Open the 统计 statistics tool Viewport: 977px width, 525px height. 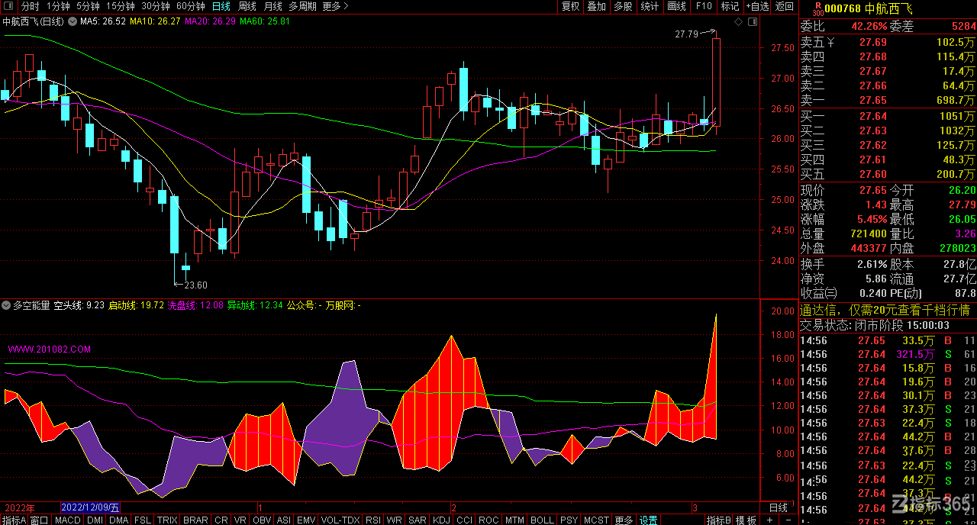[650, 6]
